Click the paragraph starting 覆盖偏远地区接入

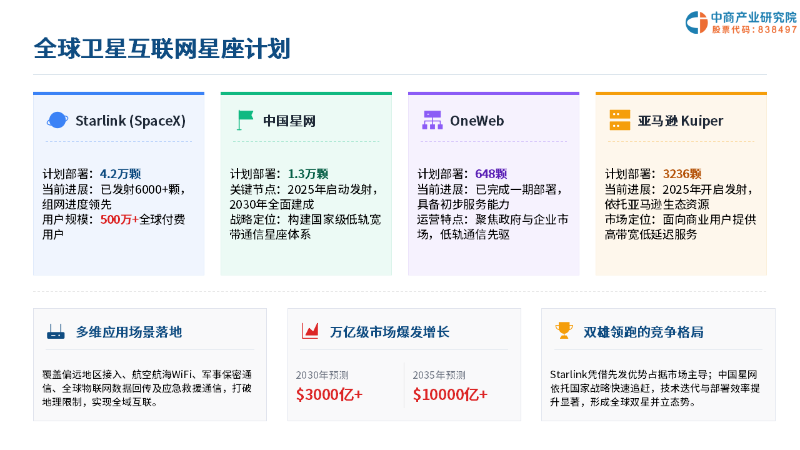(147, 388)
